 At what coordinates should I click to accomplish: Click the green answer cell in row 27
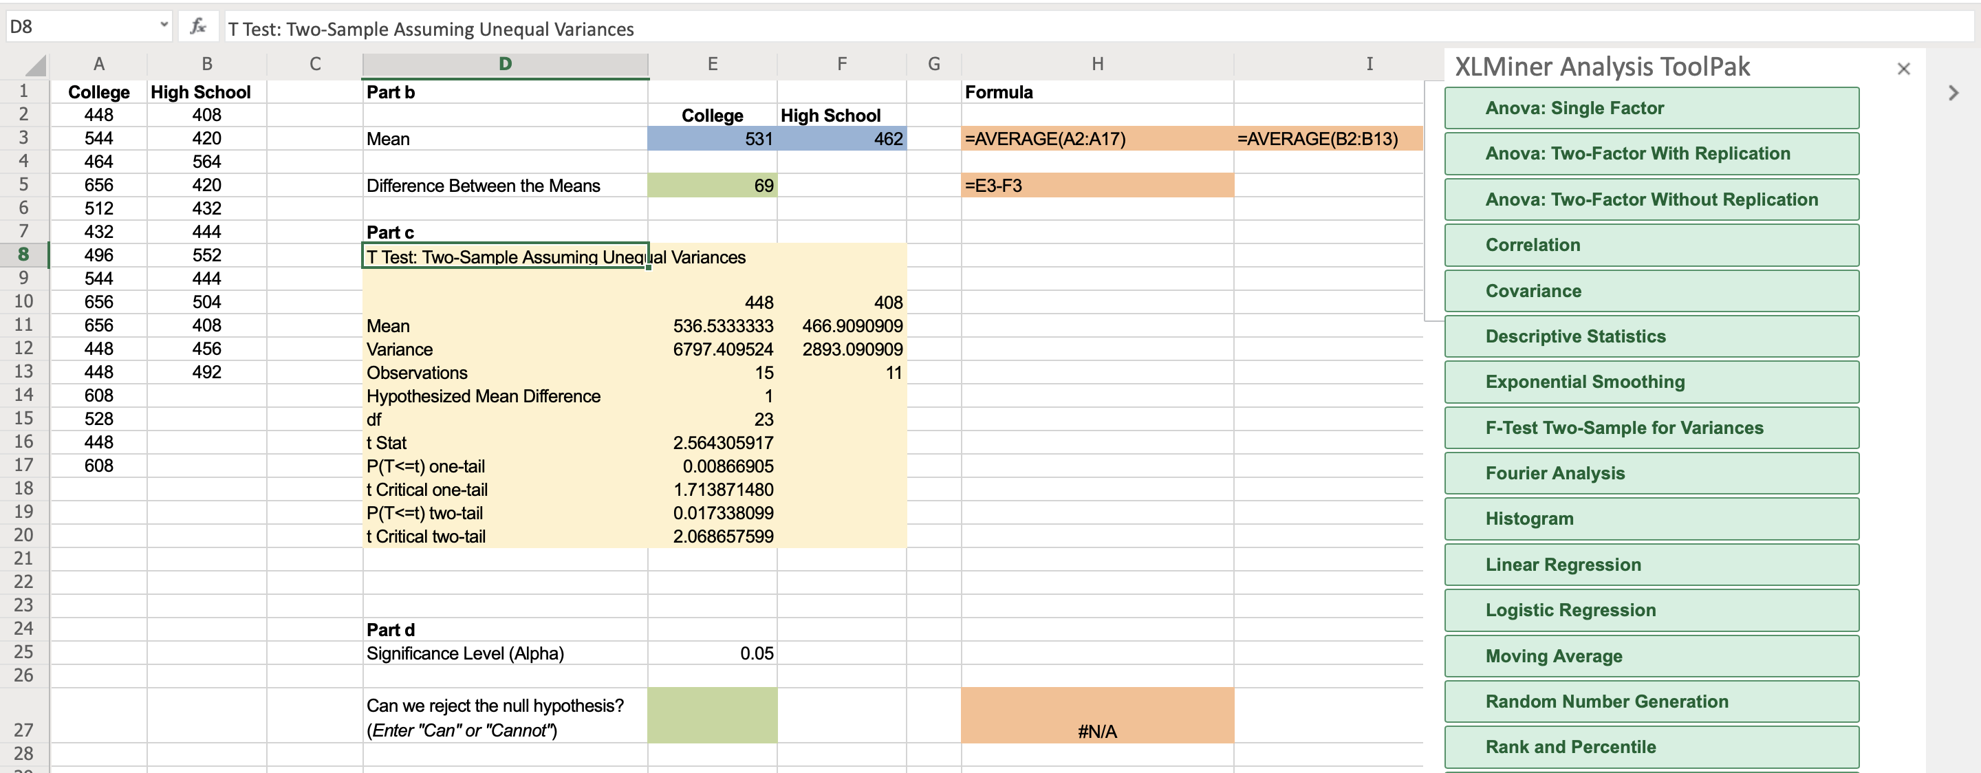coord(712,715)
